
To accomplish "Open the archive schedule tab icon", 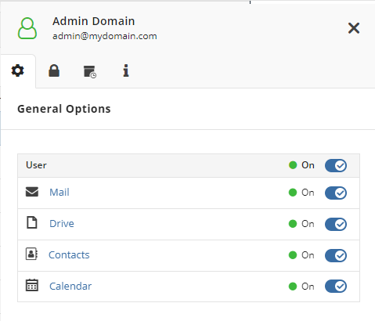I will pos(90,72).
